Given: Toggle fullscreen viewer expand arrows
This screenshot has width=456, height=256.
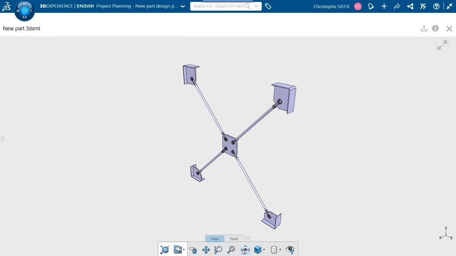Looking at the screenshot, I should pos(442,45).
